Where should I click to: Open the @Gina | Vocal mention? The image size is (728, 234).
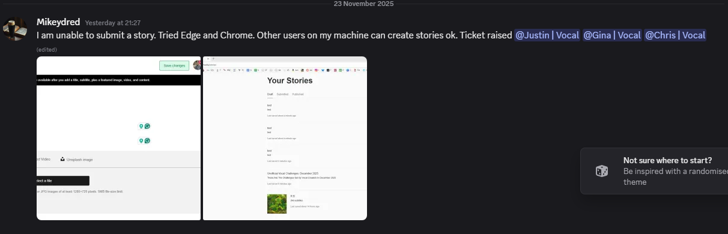click(x=612, y=35)
